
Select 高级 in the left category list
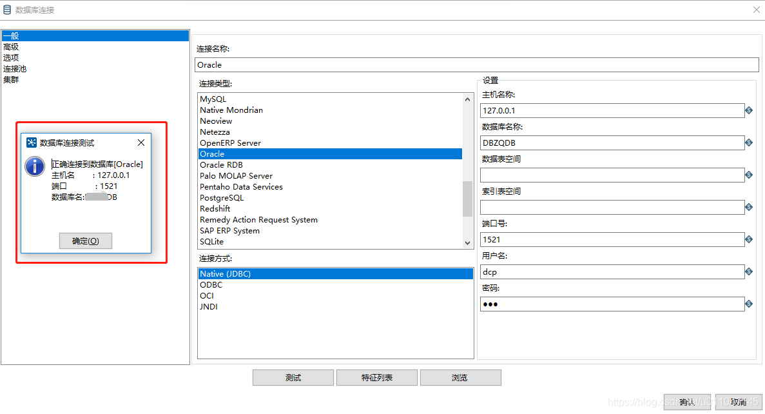point(95,47)
